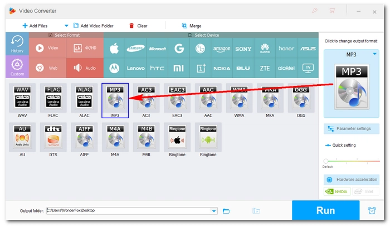Open Nokia device presets

pos(222,68)
